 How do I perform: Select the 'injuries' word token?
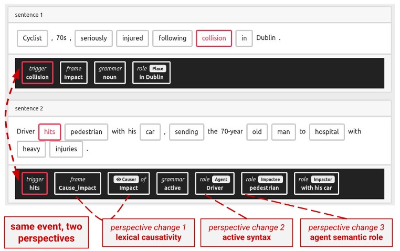click(x=66, y=149)
